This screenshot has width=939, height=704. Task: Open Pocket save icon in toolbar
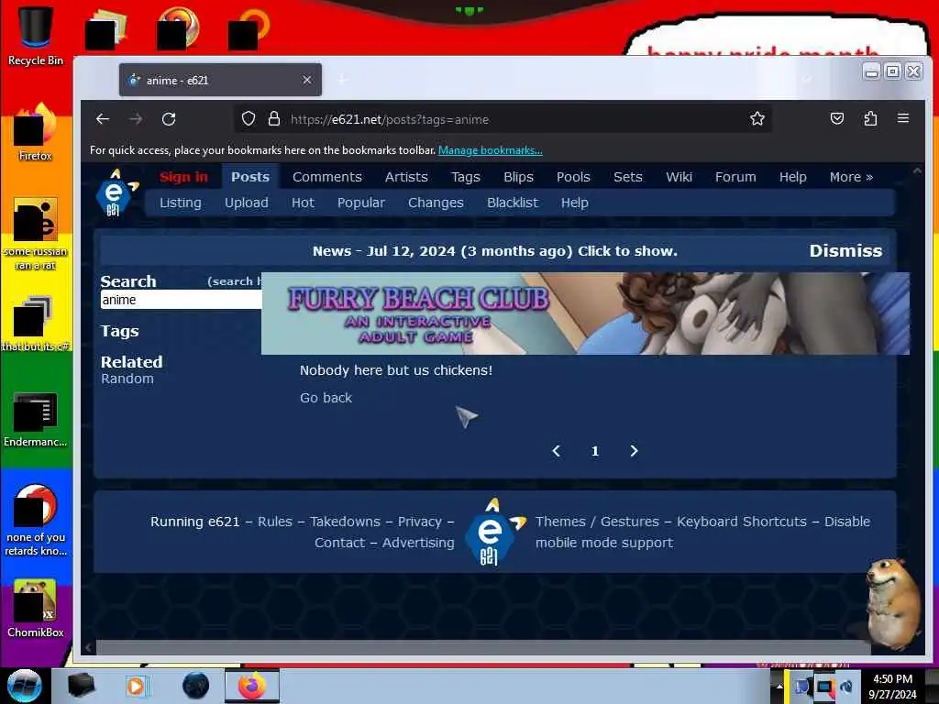pos(837,118)
